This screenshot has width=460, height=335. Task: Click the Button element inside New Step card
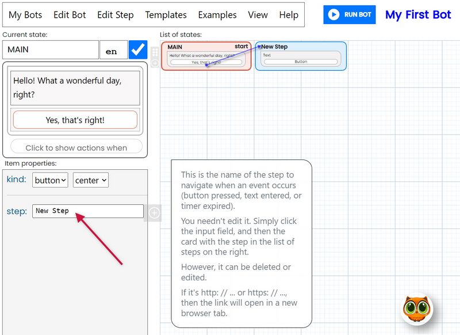(x=301, y=61)
